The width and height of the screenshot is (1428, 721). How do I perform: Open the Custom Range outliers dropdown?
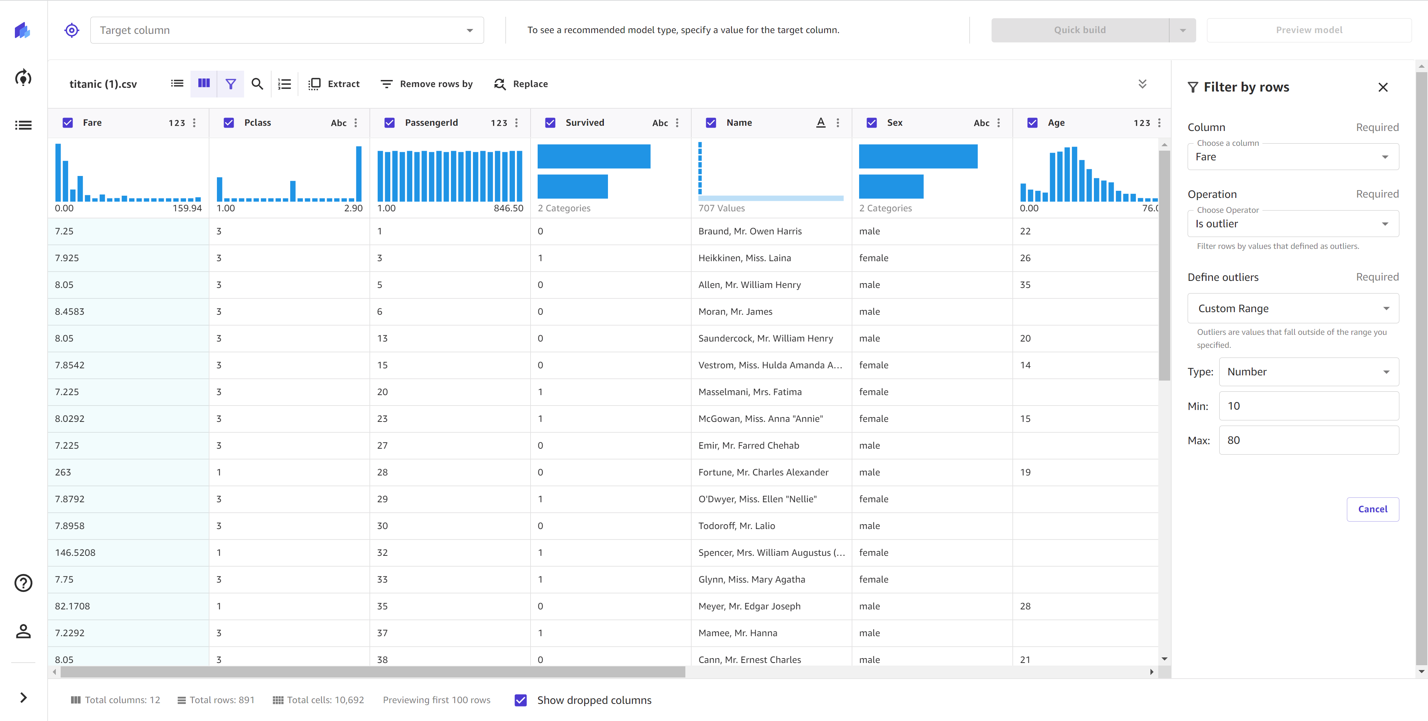1293,308
